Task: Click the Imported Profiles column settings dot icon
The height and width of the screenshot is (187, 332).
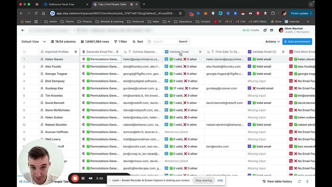Action: [76, 52]
